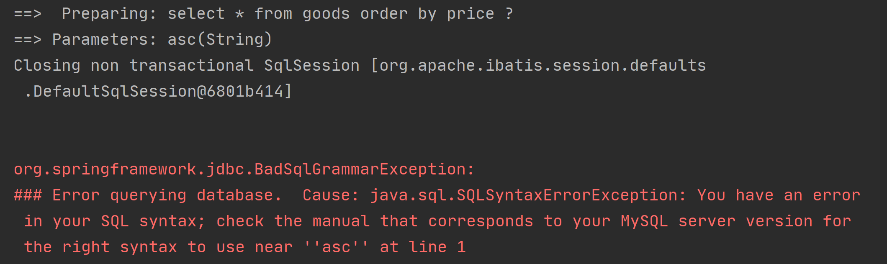Click the quoted ''asc'' token in the error
Viewport: 887px width, 264px height.
(x=336, y=247)
